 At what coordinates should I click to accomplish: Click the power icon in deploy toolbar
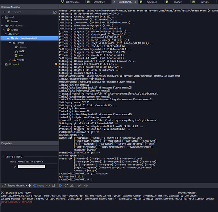coord(48,186)
